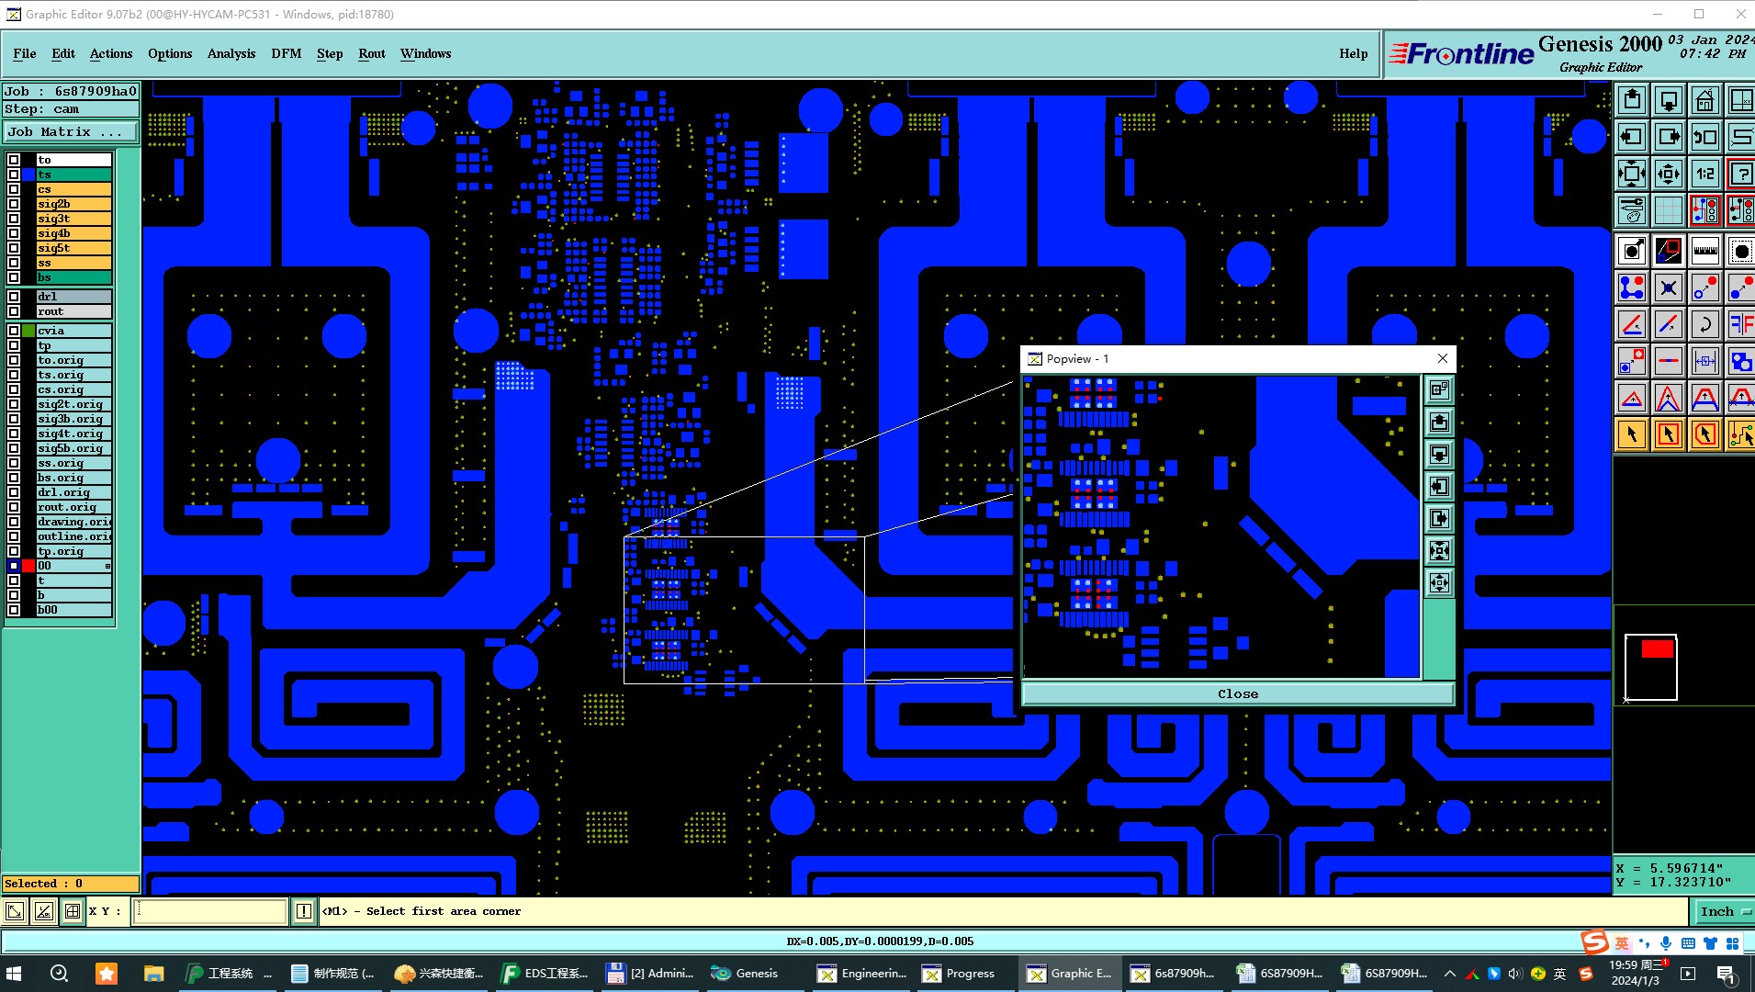
Task: Click the pan down icon in main toolbar
Action: point(1669,100)
